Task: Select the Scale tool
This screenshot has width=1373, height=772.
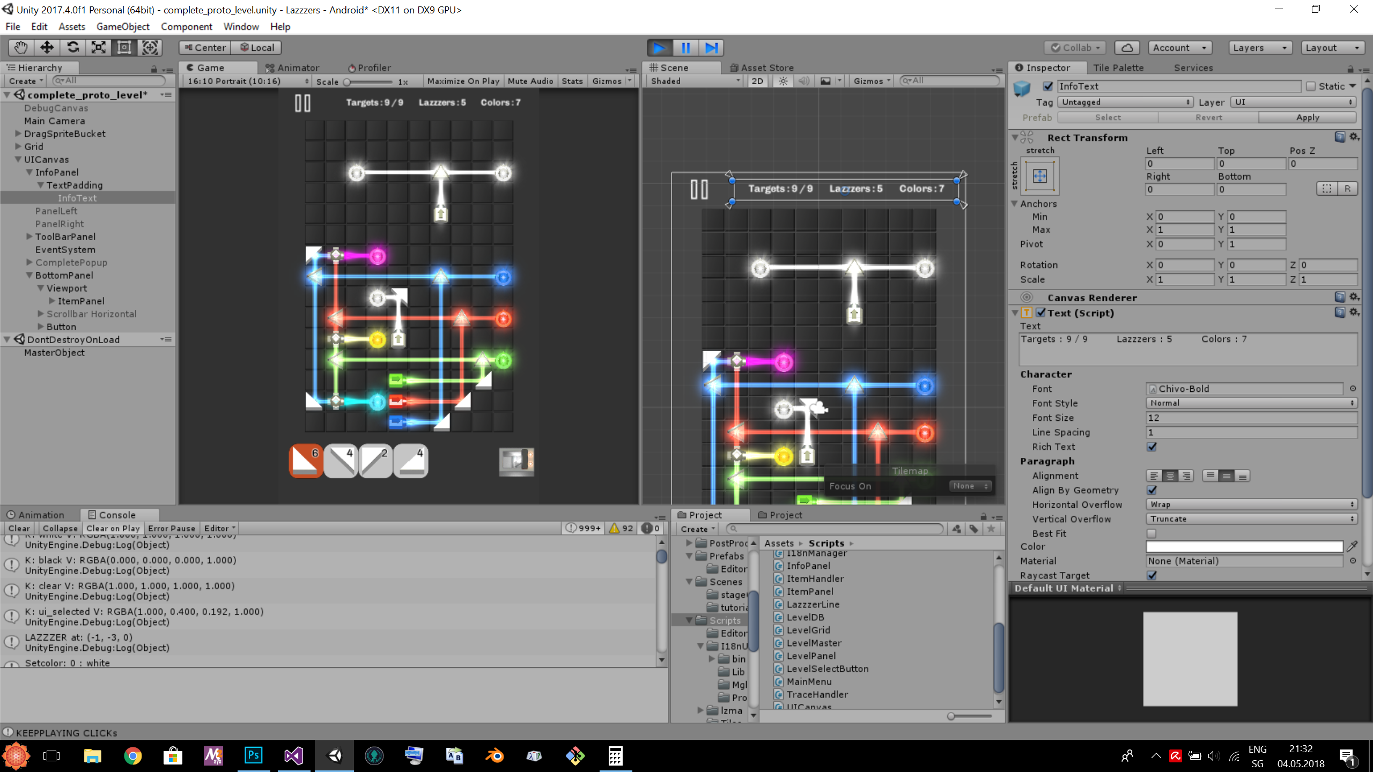Action: tap(99, 48)
